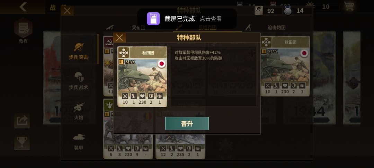
Task: Tap the general portrait icon showing 92
Action: coord(259,11)
